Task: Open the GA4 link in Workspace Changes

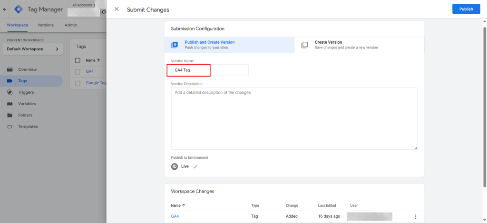Action: click(175, 216)
